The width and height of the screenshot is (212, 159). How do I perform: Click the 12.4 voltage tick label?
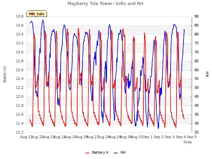point(20,79)
